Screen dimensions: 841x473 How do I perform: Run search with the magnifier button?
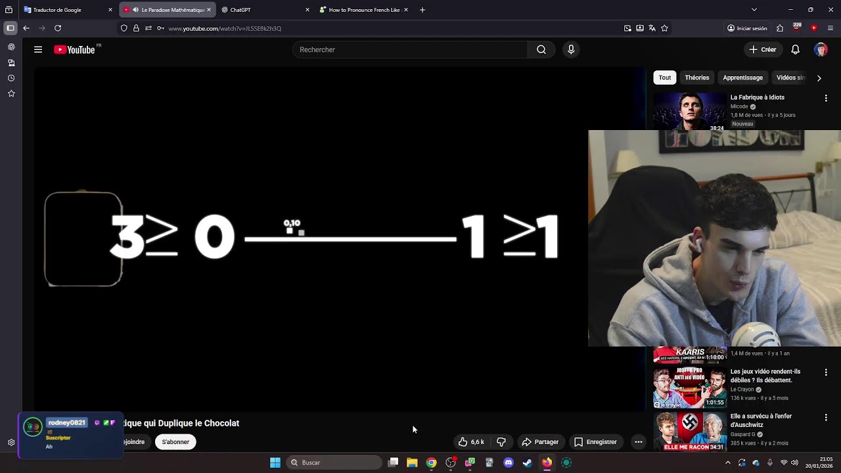(x=541, y=49)
